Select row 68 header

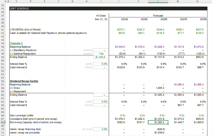[x=2, y=122]
